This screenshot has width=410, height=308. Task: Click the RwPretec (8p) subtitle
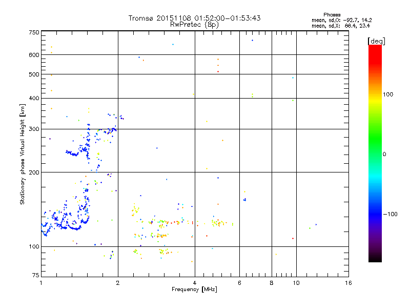coord(194,25)
